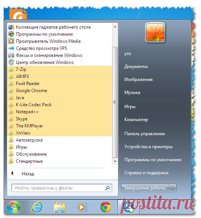Open the yos user folder
Screen dimensions: 201x218
tap(128, 53)
